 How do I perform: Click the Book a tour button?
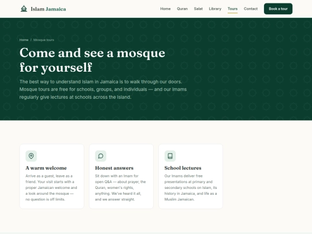click(278, 9)
